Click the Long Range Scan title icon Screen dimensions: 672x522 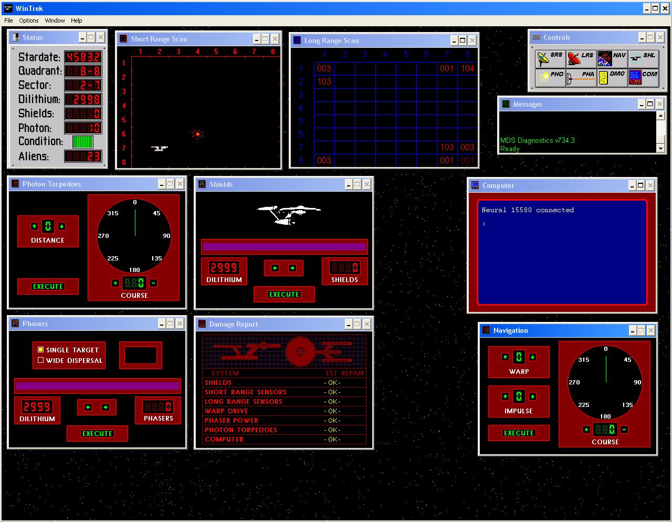click(297, 40)
